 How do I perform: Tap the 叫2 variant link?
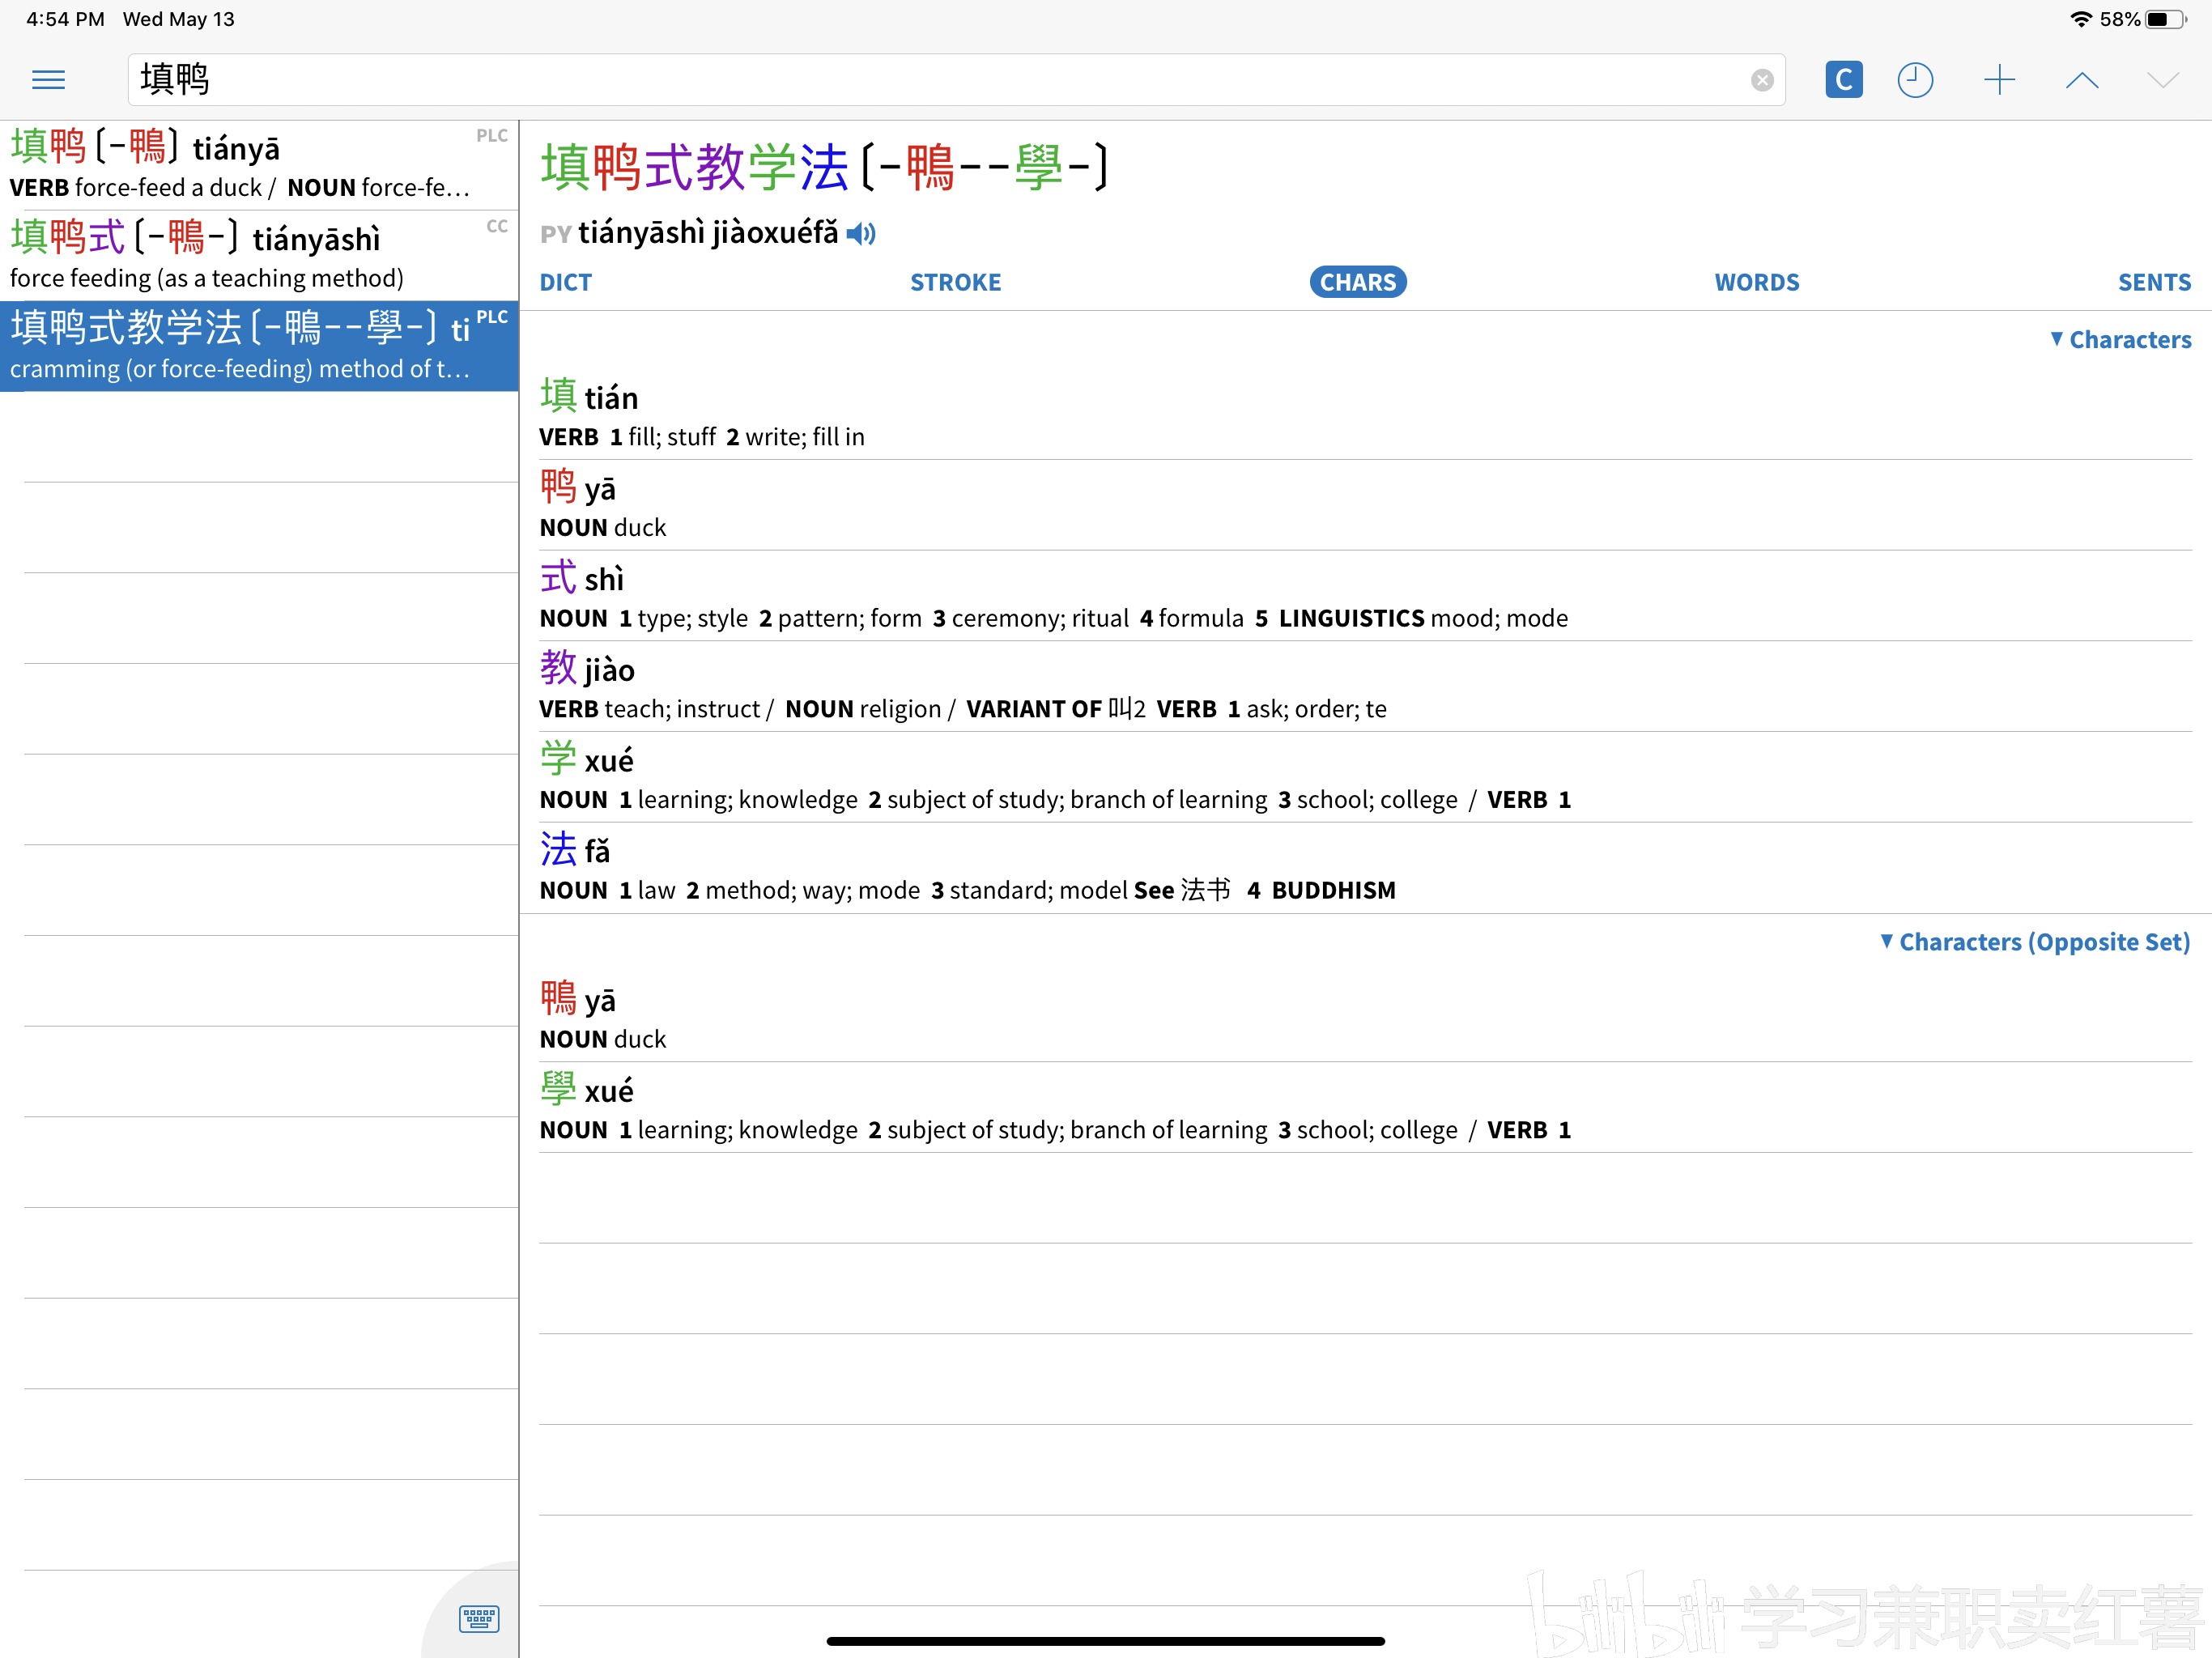[x=1126, y=709]
